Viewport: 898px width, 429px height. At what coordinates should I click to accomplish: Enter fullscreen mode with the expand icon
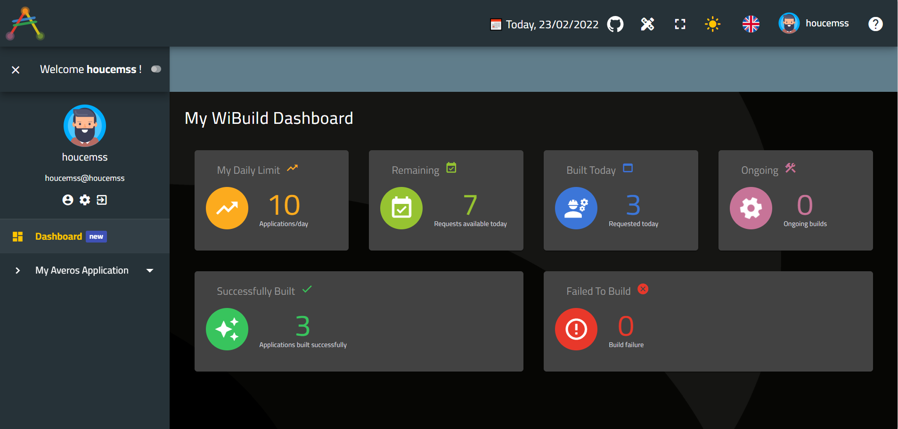click(x=680, y=24)
